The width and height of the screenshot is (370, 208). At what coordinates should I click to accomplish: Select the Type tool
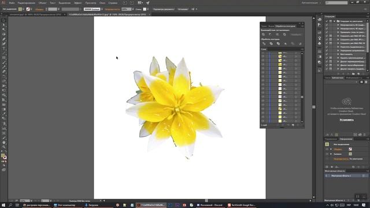click(4, 49)
